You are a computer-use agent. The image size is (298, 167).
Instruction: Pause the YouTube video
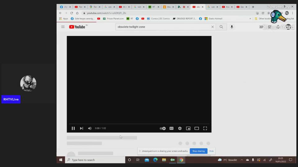[x=73, y=128]
